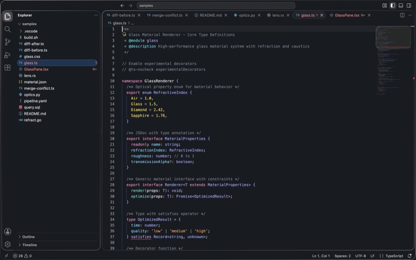Close the GlassPane.tsx tab
This screenshot has height=260, width=416.
(x=369, y=15)
